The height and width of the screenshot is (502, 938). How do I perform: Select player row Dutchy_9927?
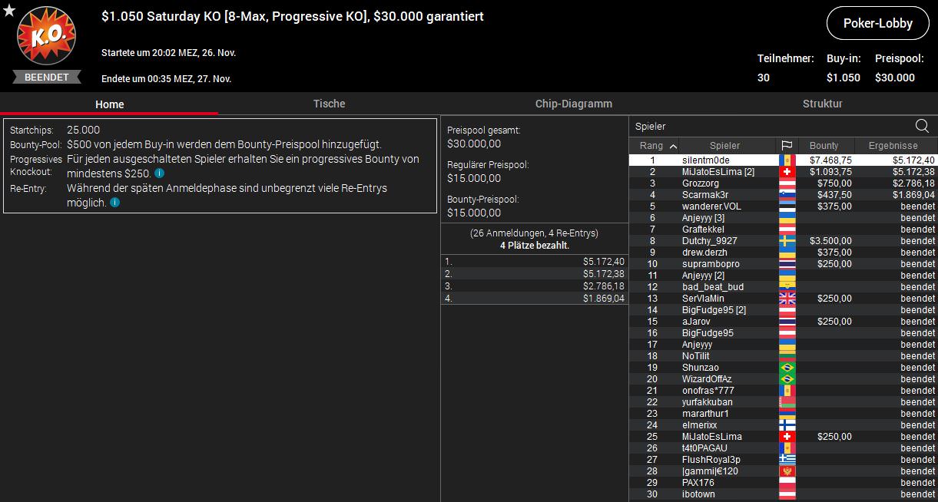784,241
